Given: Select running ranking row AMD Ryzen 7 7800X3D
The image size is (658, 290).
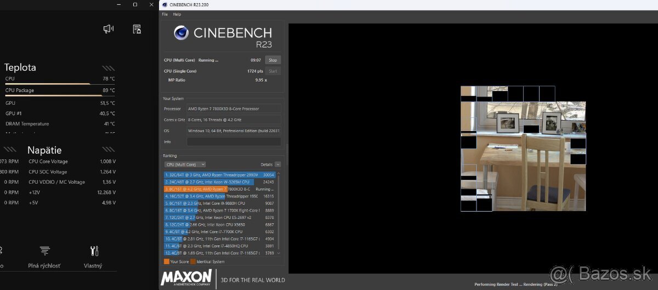Looking at the screenshot, I should pyautogui.click(x=219, y=189).
